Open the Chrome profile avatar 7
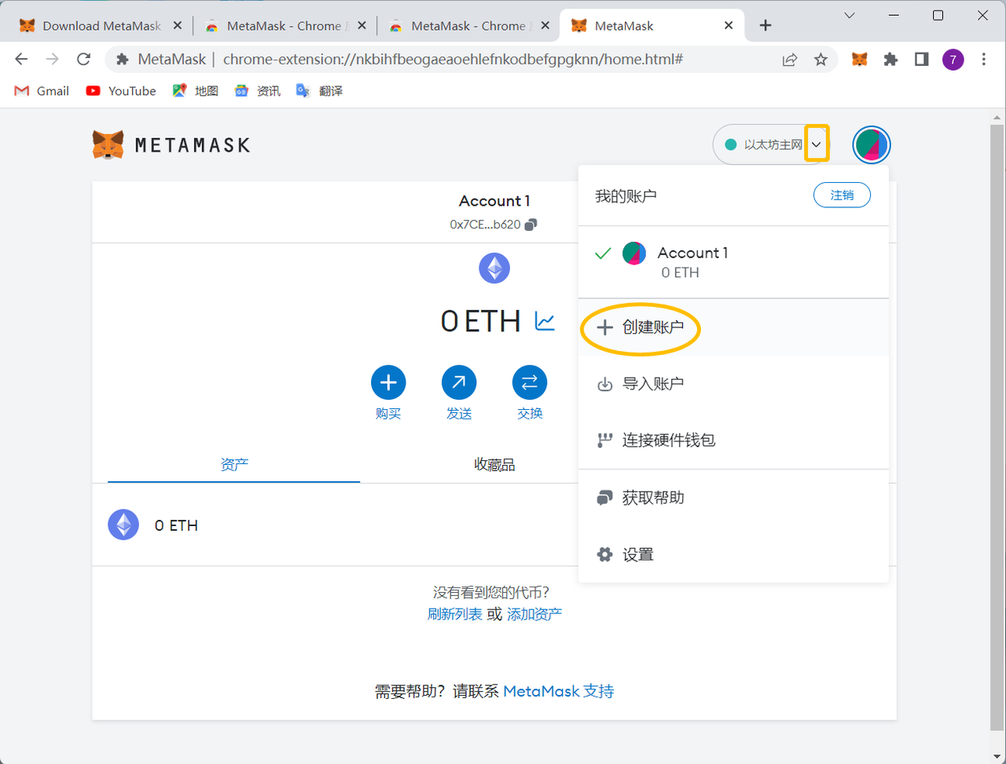 (953, 59)
